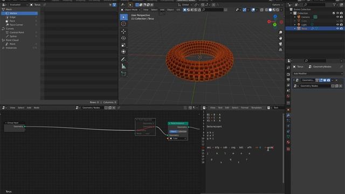Open the viewport Add menu

[162, 10]
